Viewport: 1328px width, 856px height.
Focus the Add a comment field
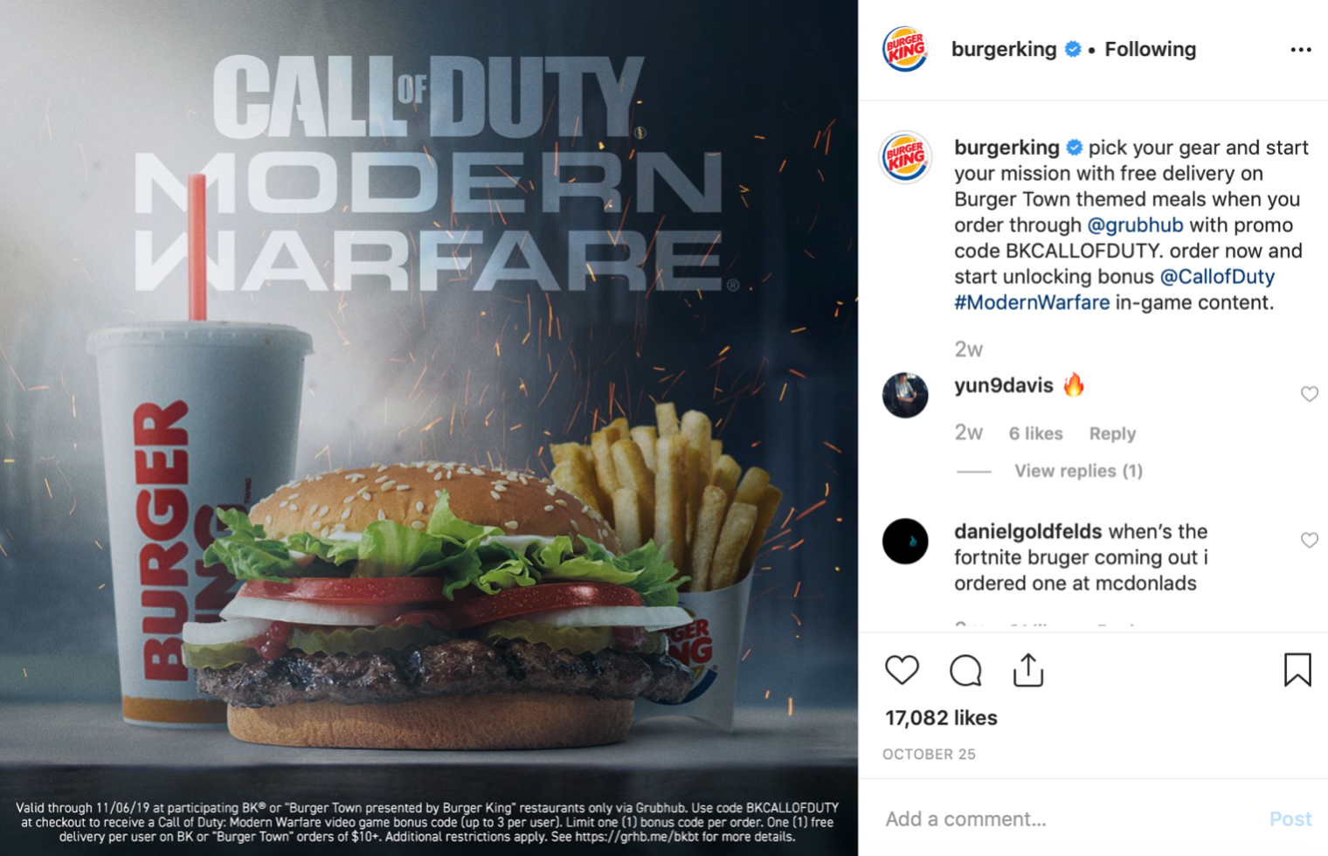pos(1066,818)
